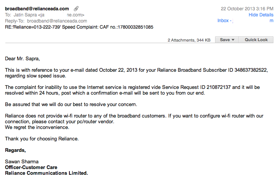Expand the Save button dropdown arrow
Screen dimensions: 278x182
click(233, 40)
